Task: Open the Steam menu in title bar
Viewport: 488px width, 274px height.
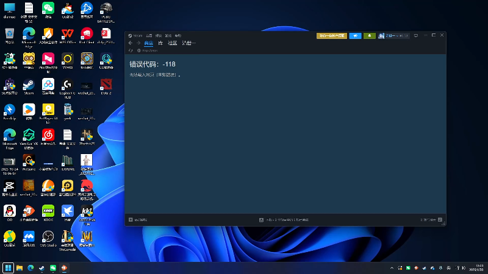Action: point(135,36)
